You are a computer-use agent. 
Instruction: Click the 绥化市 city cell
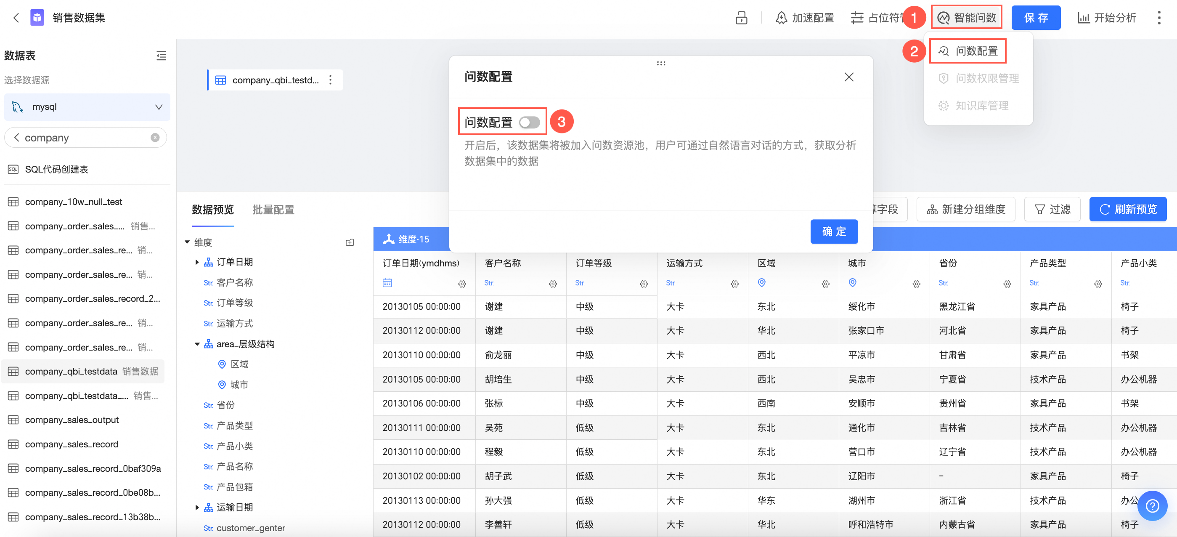click(861, 307)
